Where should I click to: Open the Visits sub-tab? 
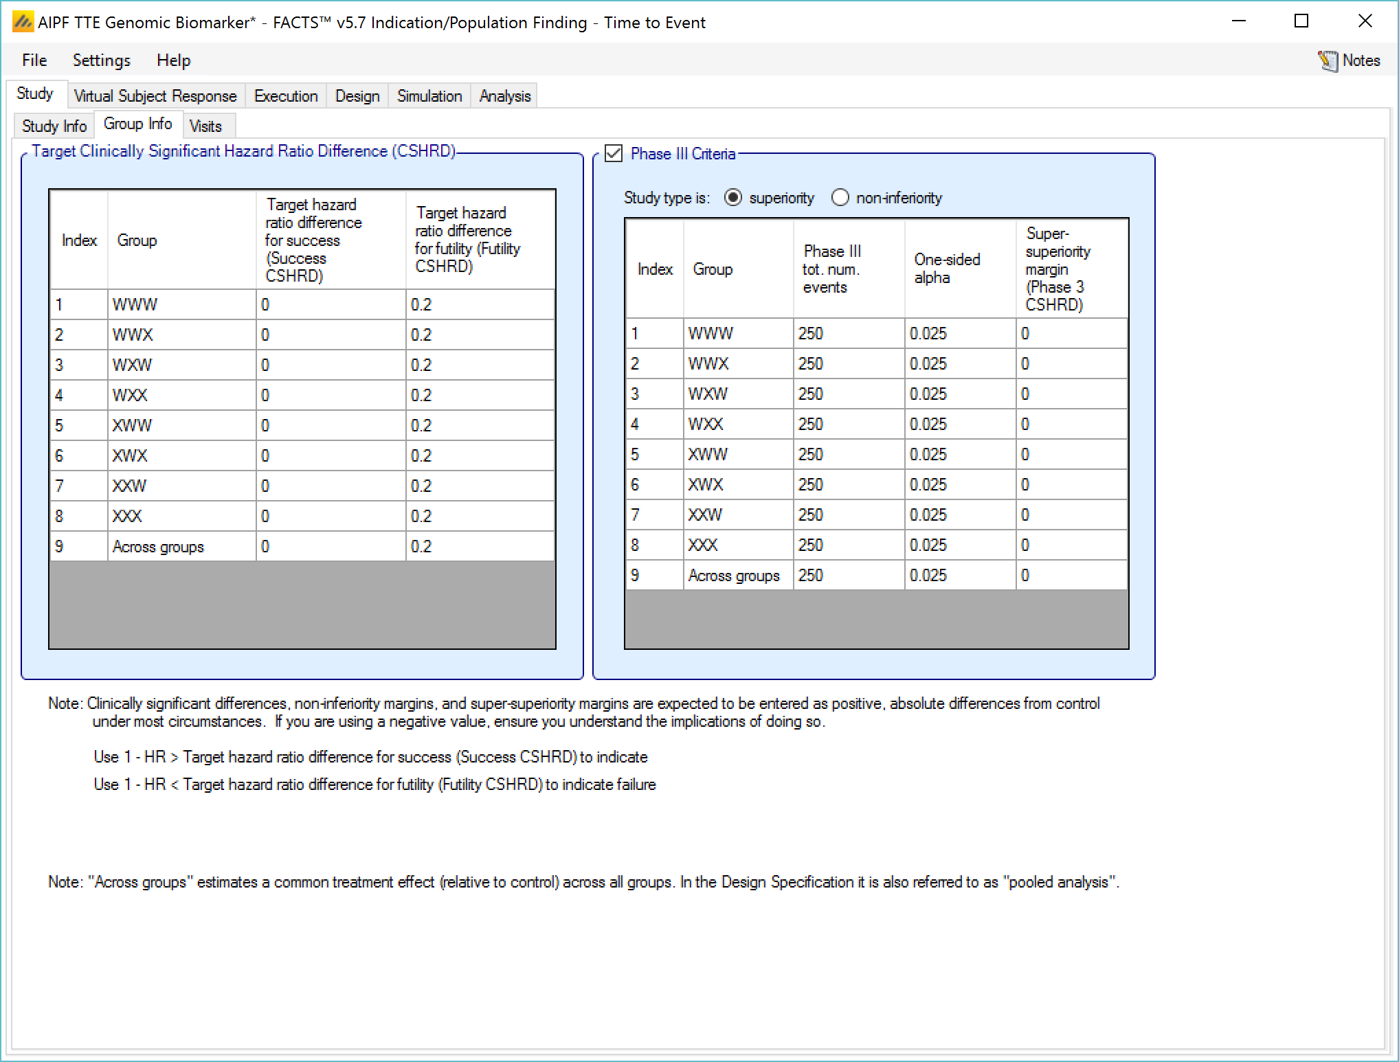[x=205, y=126]
